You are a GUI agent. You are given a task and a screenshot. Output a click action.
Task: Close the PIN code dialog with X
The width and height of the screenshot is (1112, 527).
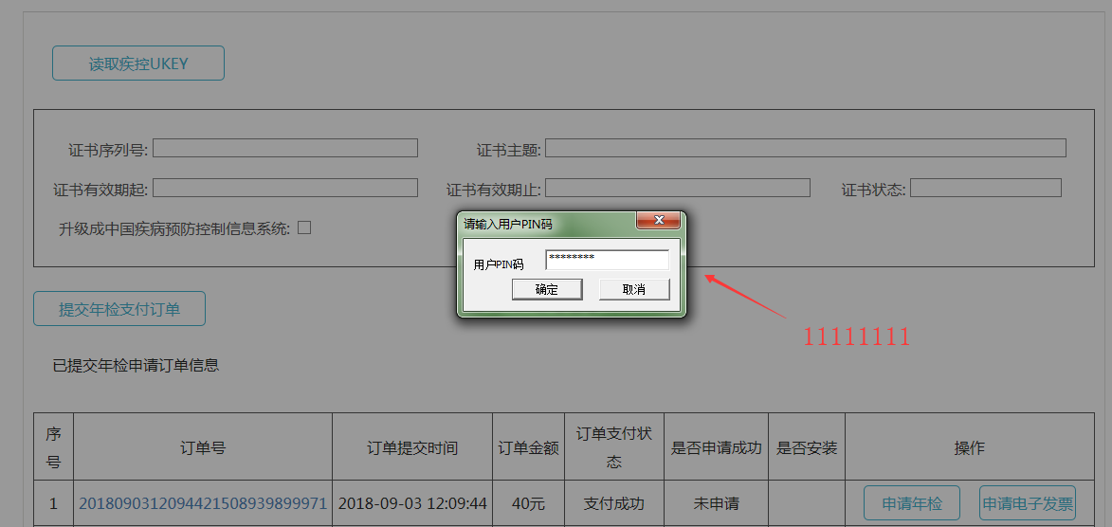657,222
